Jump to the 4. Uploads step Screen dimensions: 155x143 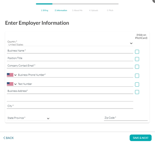(94, 10)
